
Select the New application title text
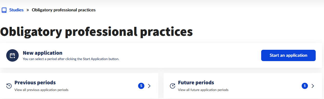click(x=43, y=53)
